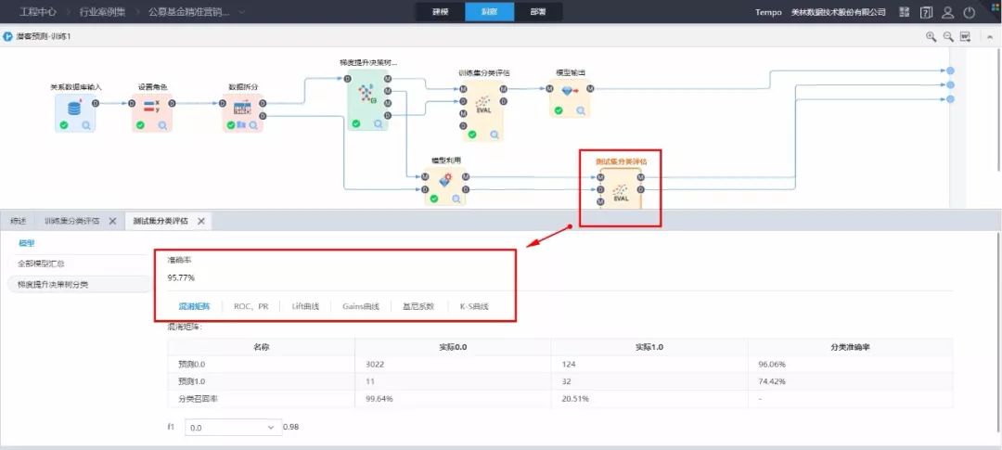
Task: Click the topmost blue output port circle
Action: 950,71
